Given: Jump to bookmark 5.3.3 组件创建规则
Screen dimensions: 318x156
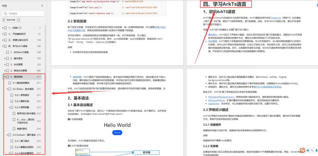Looking at the screenshot, I should 24,153.
